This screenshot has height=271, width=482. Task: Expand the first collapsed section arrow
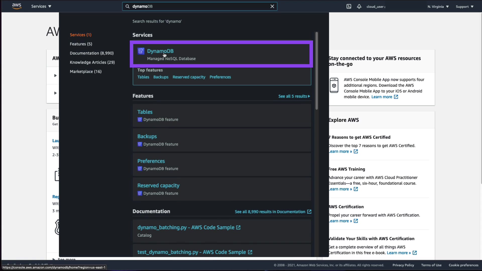(x=55, y=76)
